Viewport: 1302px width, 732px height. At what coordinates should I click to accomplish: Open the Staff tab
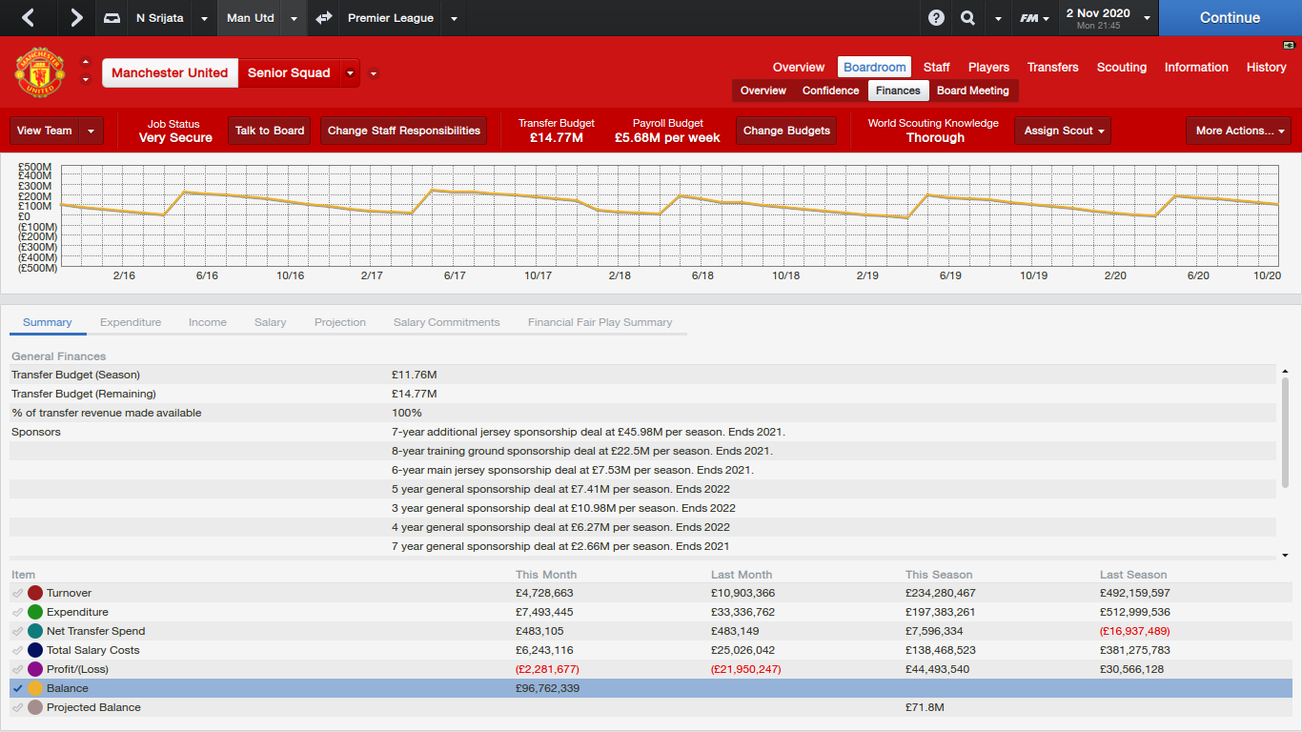coord(936,67)
